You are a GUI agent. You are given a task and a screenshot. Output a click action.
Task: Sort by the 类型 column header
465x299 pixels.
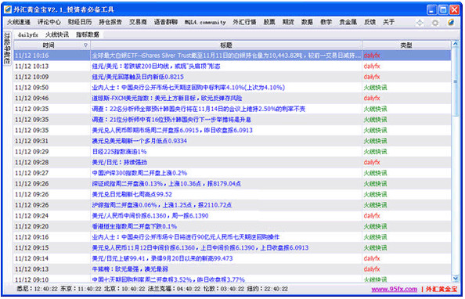coord(406,45)
